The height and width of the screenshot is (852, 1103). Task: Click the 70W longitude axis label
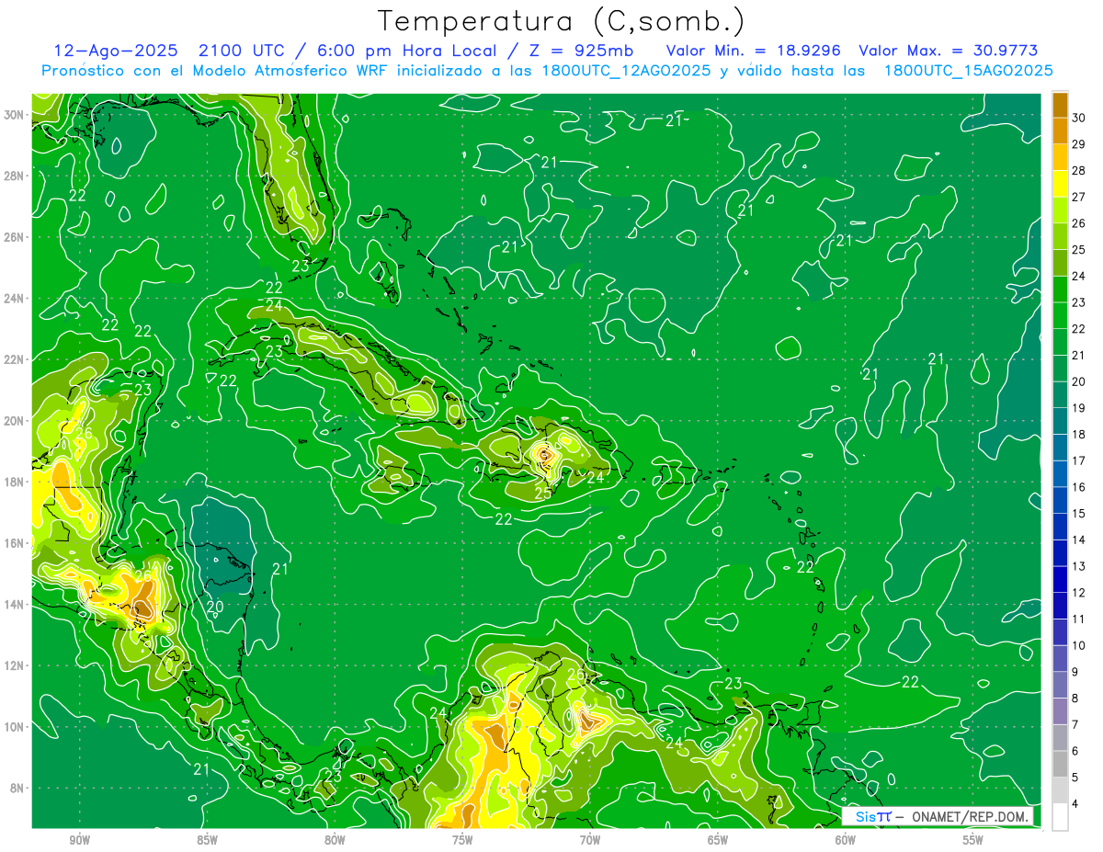click(x=590, y=840)
